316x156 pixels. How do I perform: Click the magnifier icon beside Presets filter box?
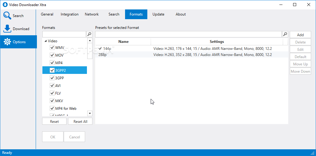click(285, 34)
